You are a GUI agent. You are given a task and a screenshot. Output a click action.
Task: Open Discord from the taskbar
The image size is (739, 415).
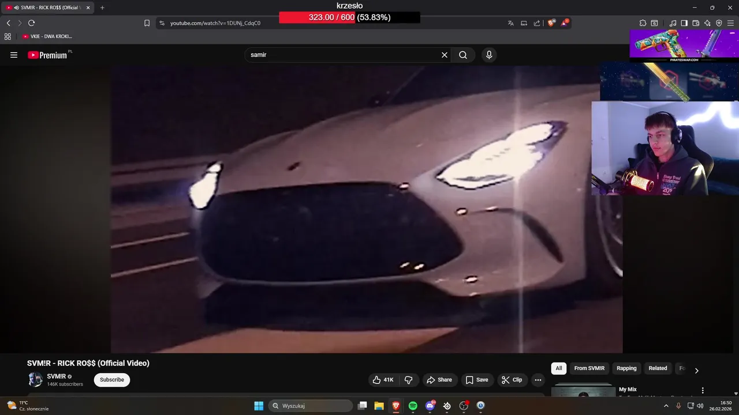pyautogui.click(x=430, y=406)
